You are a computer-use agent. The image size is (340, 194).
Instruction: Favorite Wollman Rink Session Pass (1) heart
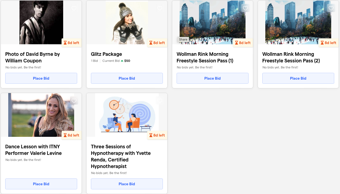[x=246, y=8]
